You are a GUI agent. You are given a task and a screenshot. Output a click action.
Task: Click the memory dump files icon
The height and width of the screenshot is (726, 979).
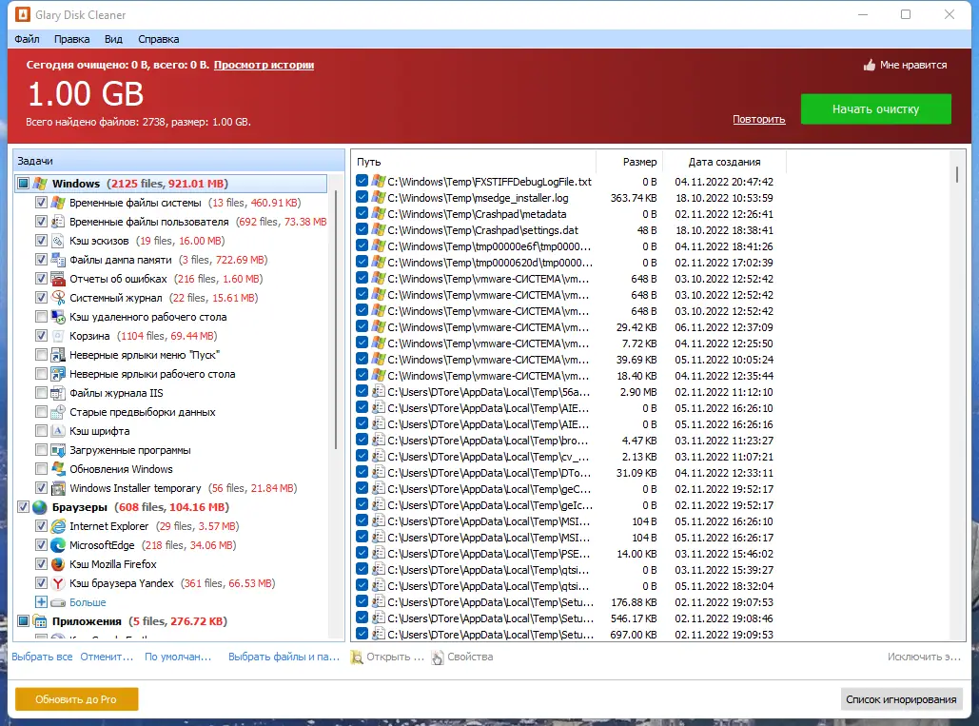coord(57,260)
